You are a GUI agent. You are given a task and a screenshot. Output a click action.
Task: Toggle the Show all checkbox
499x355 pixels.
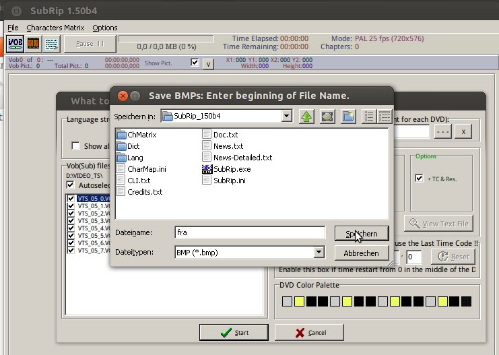75,146
